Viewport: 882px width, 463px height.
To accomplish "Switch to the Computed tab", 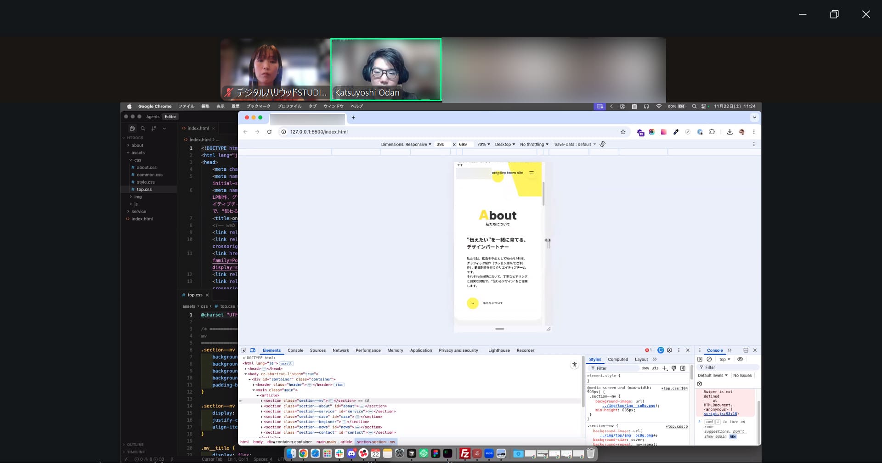I will [x=617, y=360].
